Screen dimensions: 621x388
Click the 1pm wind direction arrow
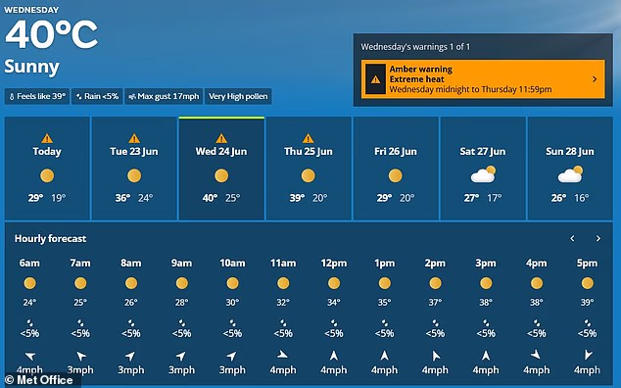point(384,355)
